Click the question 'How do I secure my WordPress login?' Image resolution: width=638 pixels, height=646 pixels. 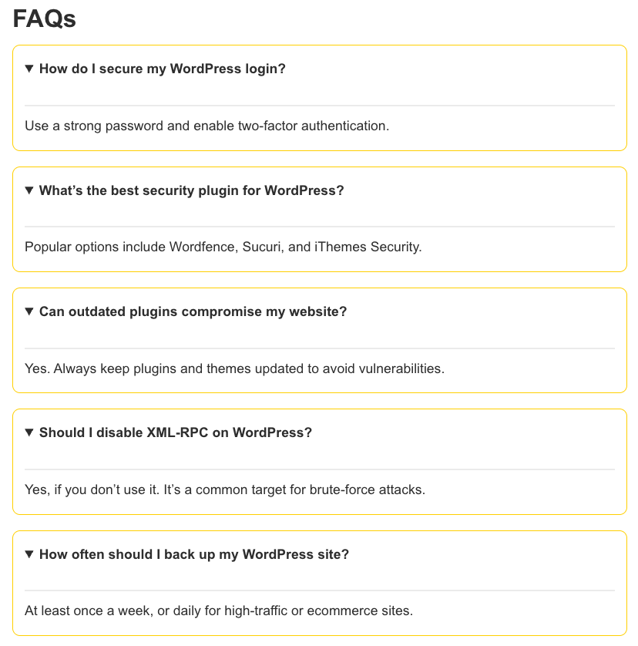click(162, 69)
